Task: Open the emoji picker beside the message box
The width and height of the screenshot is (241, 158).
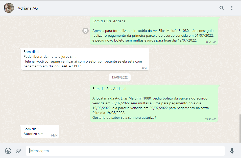Action: coord(8,151)
